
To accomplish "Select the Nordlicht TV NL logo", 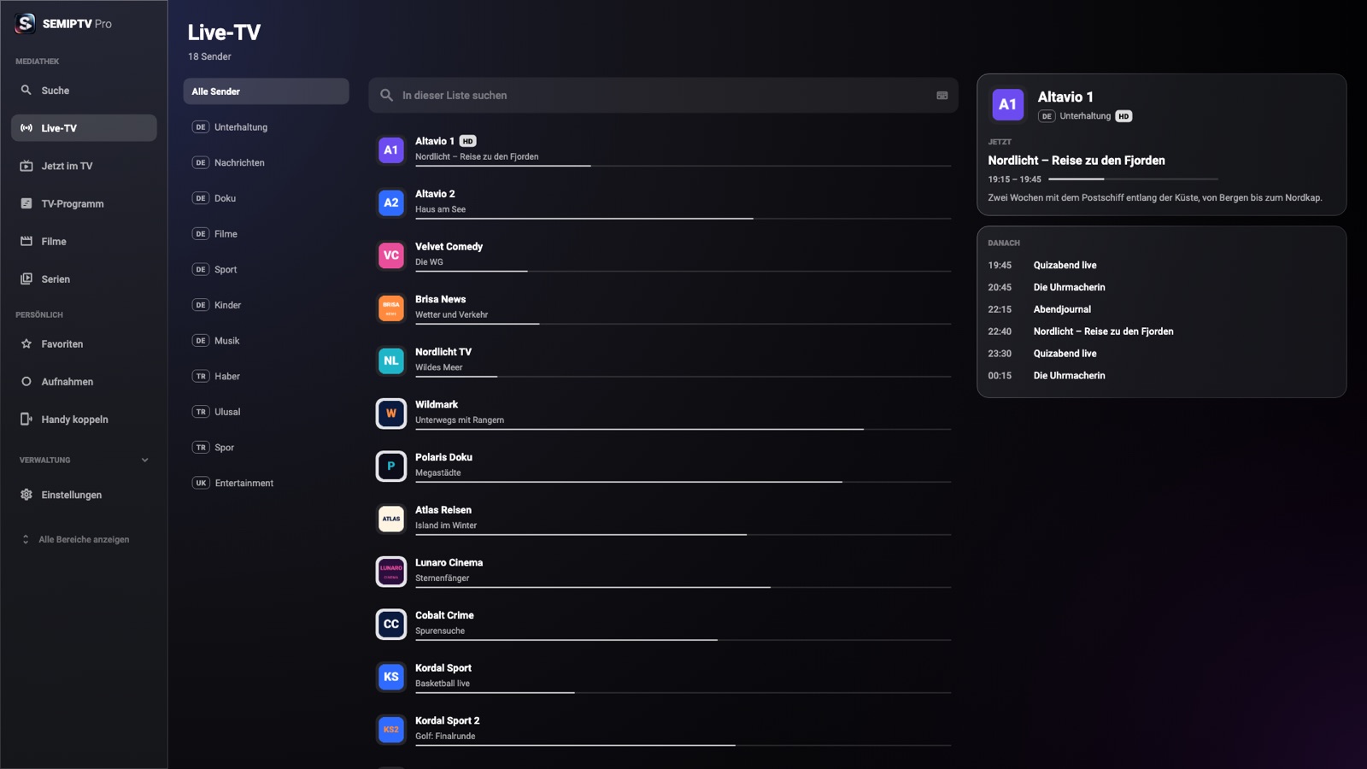I will tap(391, 361).
